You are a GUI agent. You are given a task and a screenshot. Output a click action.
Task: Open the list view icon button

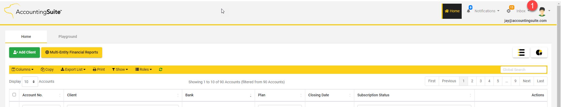coord(521,52)
